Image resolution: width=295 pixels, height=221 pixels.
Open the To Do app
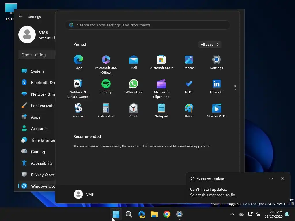click(x=189, y=87)
